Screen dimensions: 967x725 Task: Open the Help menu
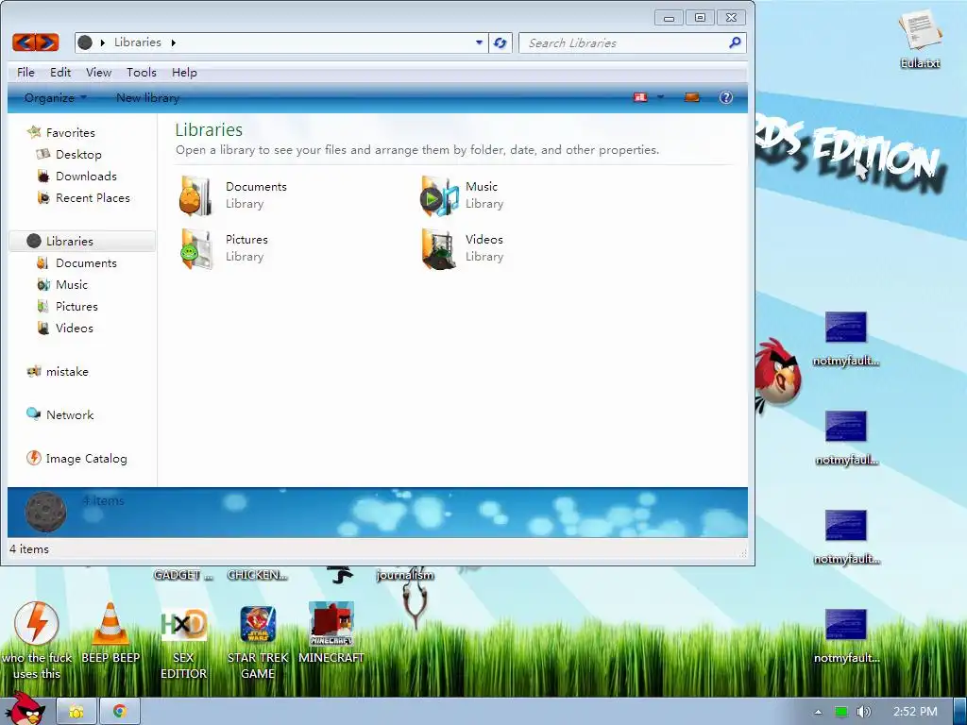pyautogui.click(x=184, y=72)
